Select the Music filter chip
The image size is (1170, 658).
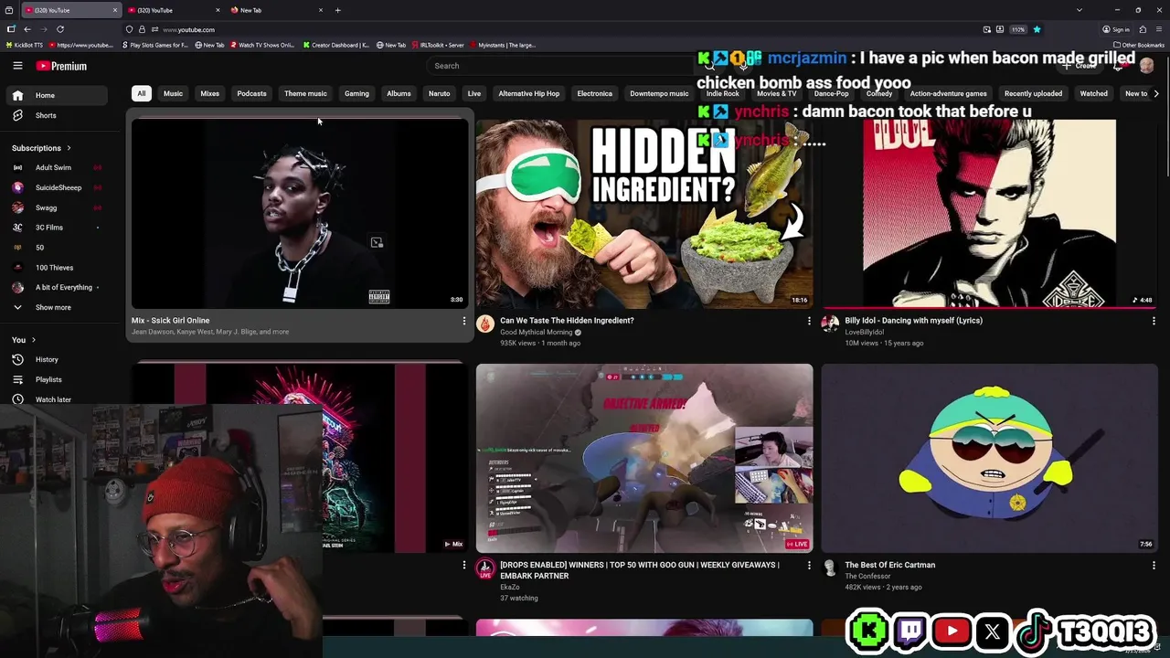click(173, 93)
